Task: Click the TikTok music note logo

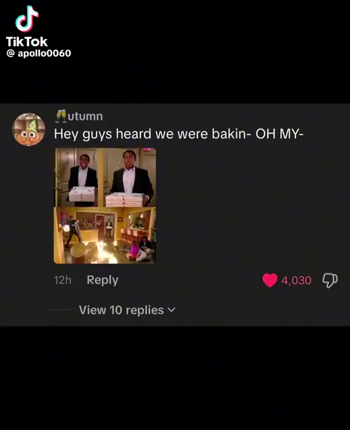Action: (27, 19)
